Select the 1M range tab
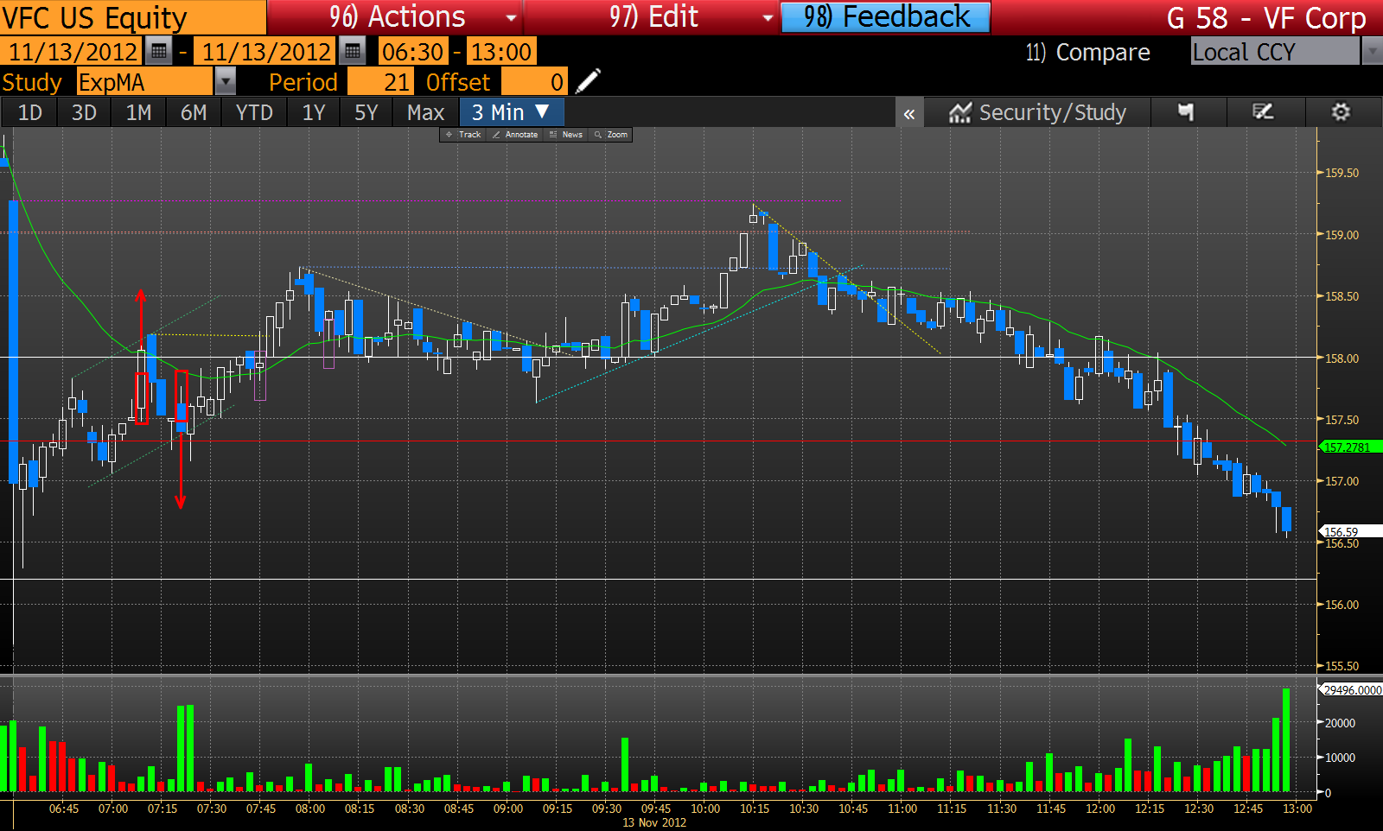 point(138,112)
